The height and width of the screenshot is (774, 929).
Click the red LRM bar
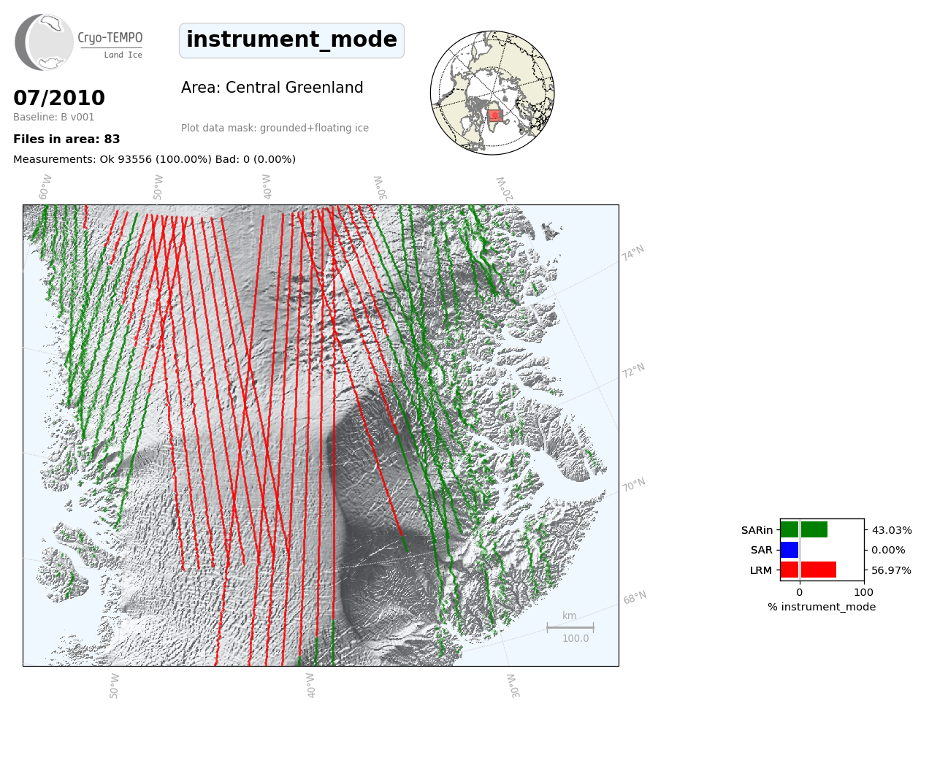[808, 570]
